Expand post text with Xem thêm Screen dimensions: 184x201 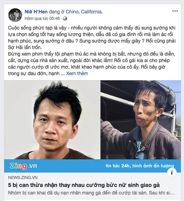click(77, 73)
